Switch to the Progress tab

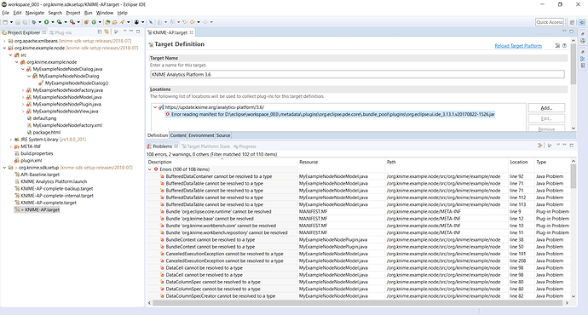[x=245, y=146]
